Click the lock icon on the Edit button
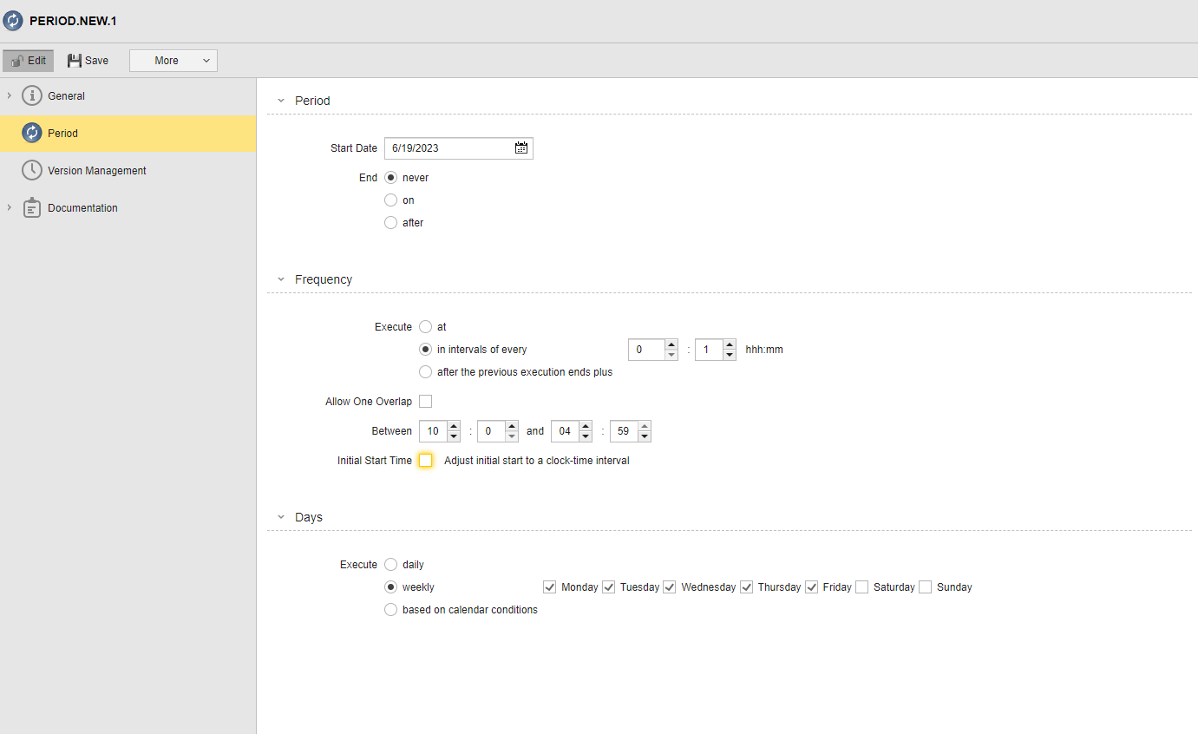The width and height of the screenshot is (1198, 734). click(x=17, y=60)
